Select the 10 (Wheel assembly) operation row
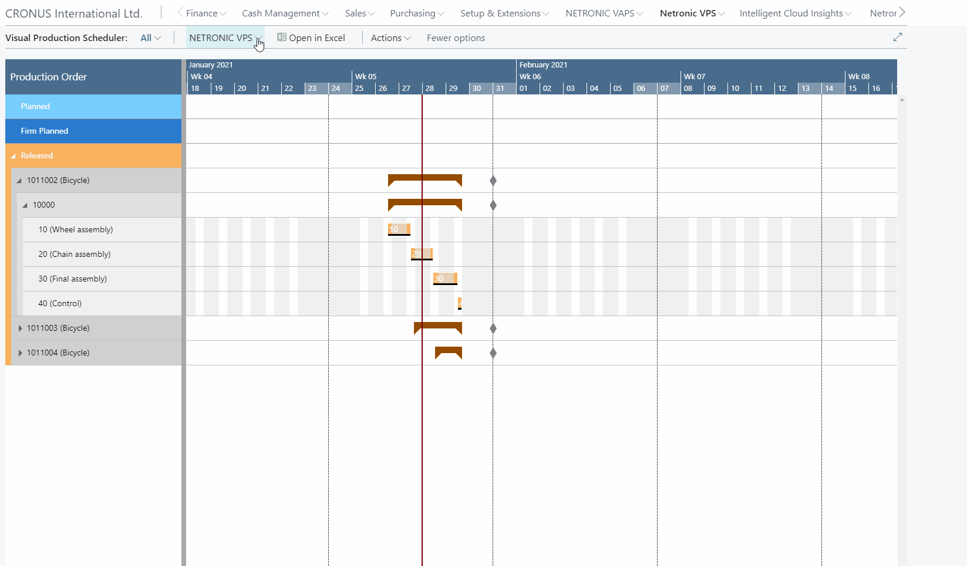 click(76, 229)
